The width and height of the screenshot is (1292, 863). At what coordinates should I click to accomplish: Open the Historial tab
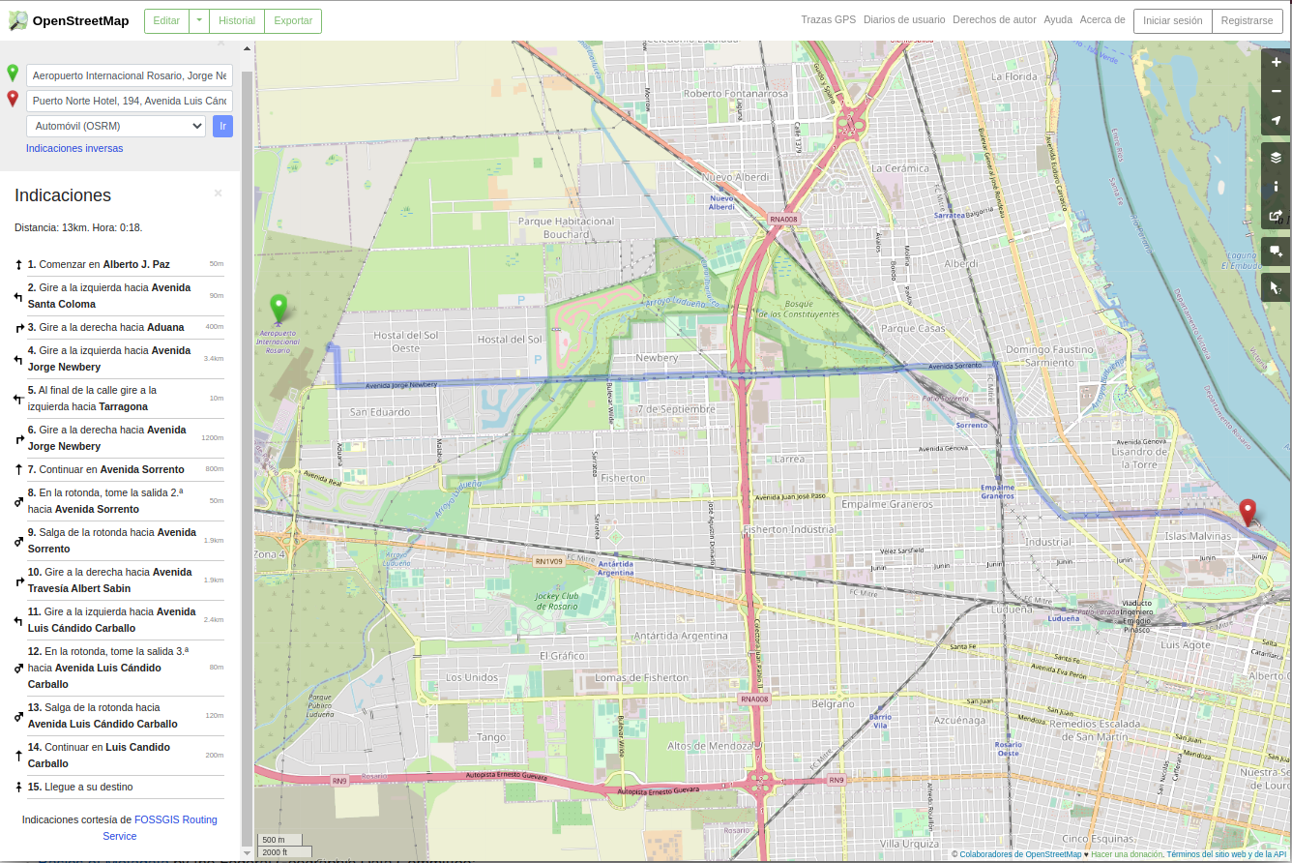[x=237, y=20]
